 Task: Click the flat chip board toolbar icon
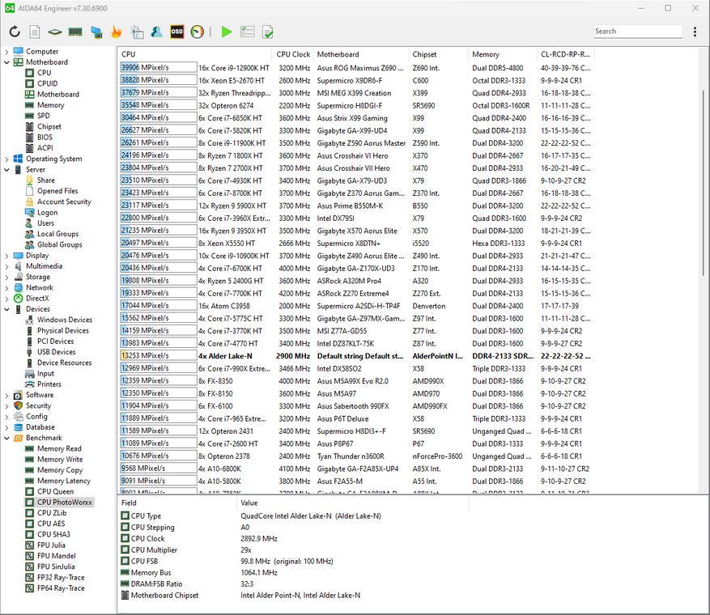pyautogui.click(x=55, y=32)
